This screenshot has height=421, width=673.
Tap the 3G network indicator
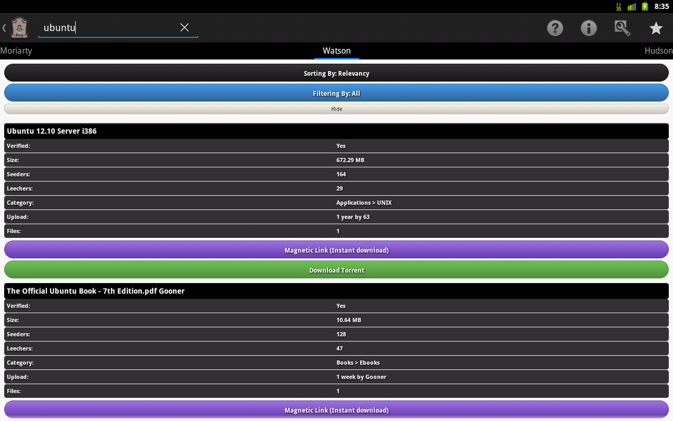[618, 7]
